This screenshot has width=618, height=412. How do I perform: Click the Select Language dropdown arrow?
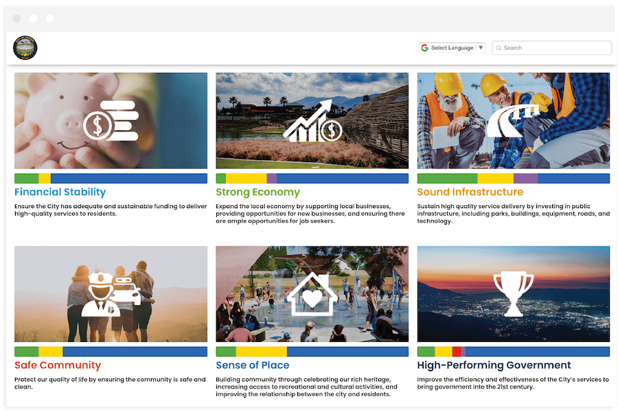point(481,48)
